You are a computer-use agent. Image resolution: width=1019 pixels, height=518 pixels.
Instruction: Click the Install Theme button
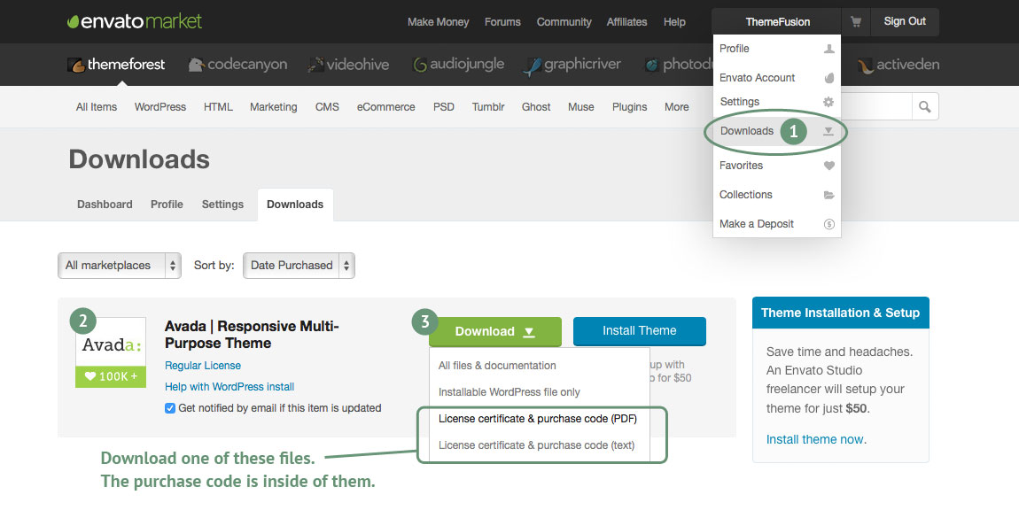coord(640,331)
